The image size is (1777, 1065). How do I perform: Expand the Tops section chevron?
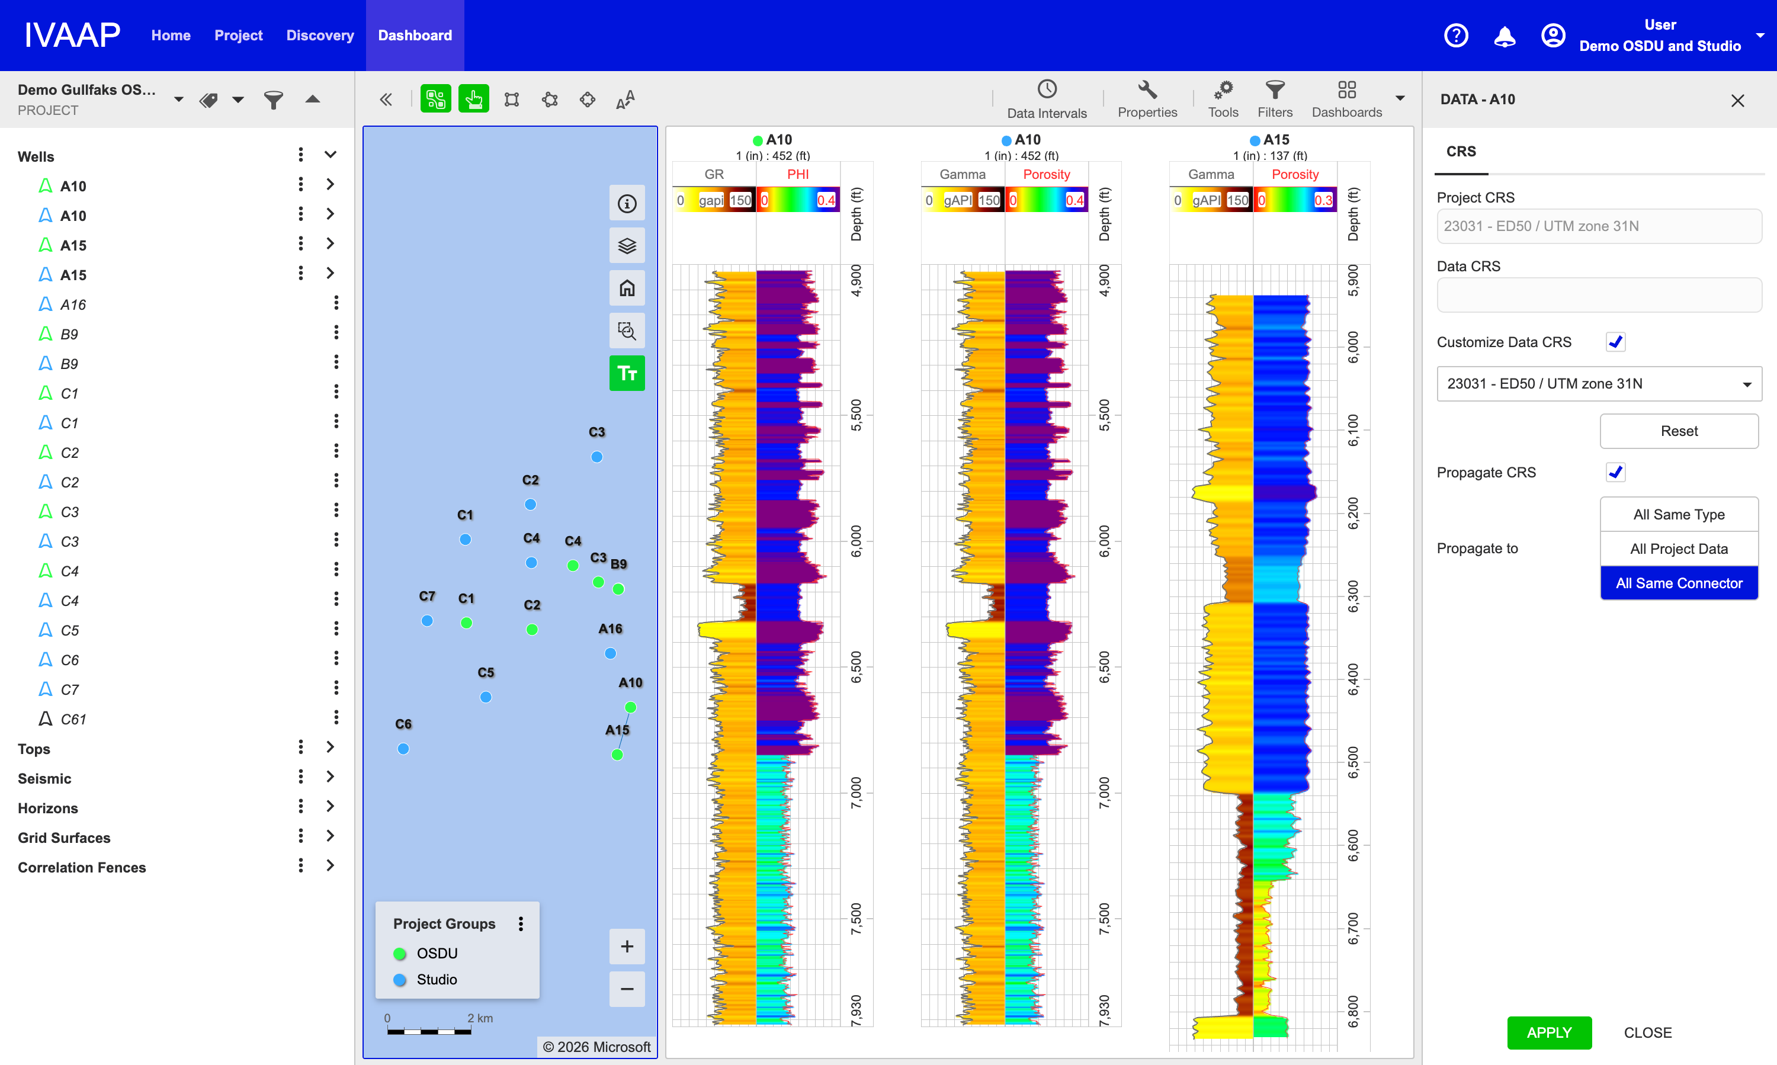coord(330,747)
